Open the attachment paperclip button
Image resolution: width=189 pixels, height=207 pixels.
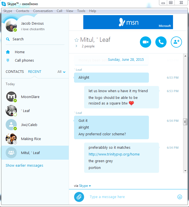[79, 197]
